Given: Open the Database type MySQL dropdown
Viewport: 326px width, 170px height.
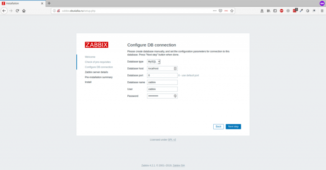Looking at the screenshot, I should pos(154,62).
